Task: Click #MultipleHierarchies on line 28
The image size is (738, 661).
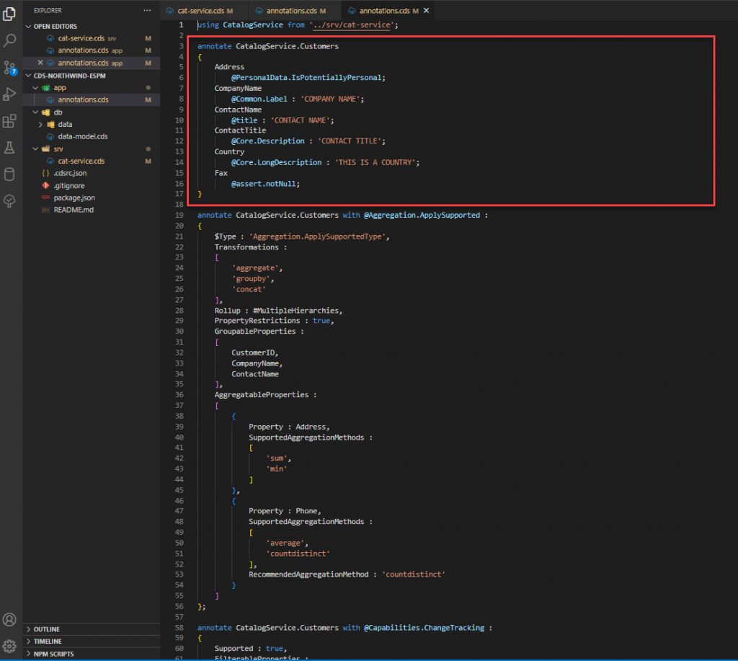Action: point(295,311)
